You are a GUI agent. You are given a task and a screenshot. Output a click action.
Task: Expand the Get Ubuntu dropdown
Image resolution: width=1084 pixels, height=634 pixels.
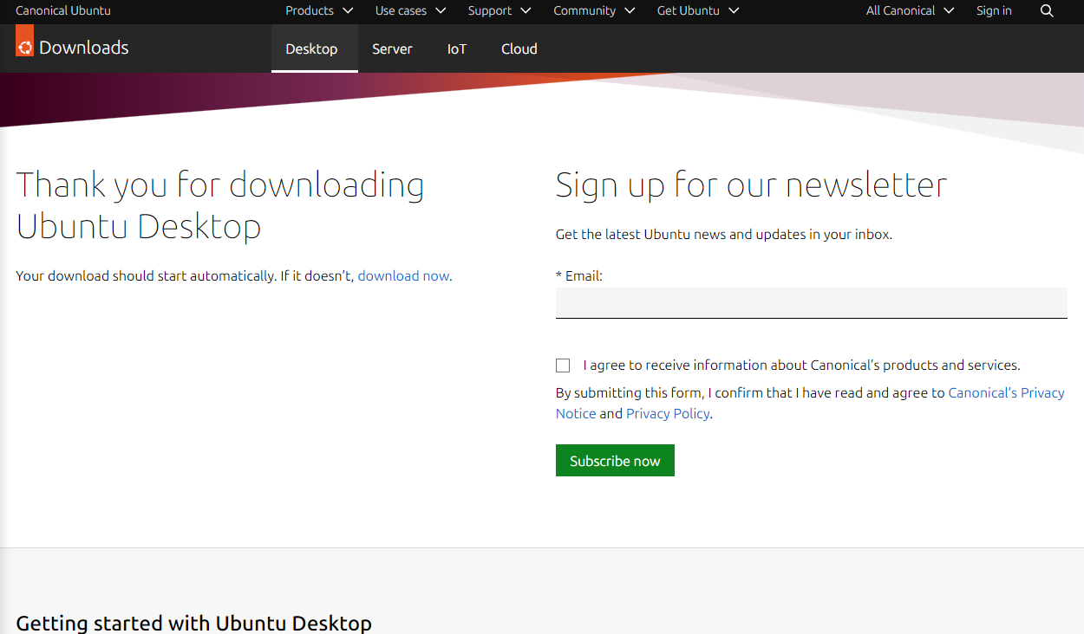[x=698, y=11]
